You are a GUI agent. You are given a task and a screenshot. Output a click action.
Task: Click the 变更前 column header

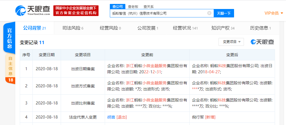(x=147, y=55)
